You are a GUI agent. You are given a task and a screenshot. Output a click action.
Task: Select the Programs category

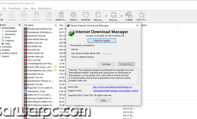(9, 41)
